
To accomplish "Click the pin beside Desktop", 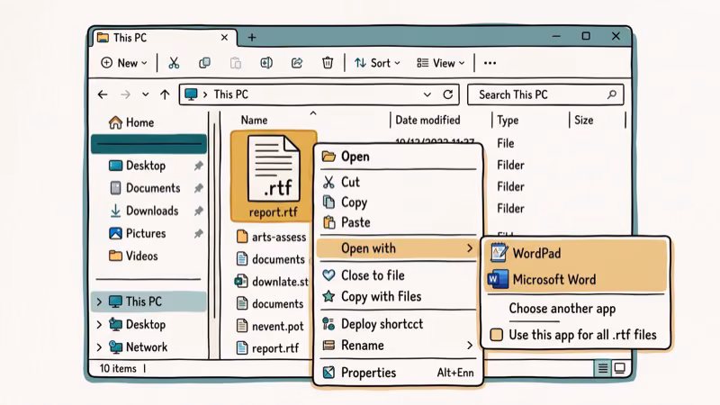I will (x=198, y=166).
